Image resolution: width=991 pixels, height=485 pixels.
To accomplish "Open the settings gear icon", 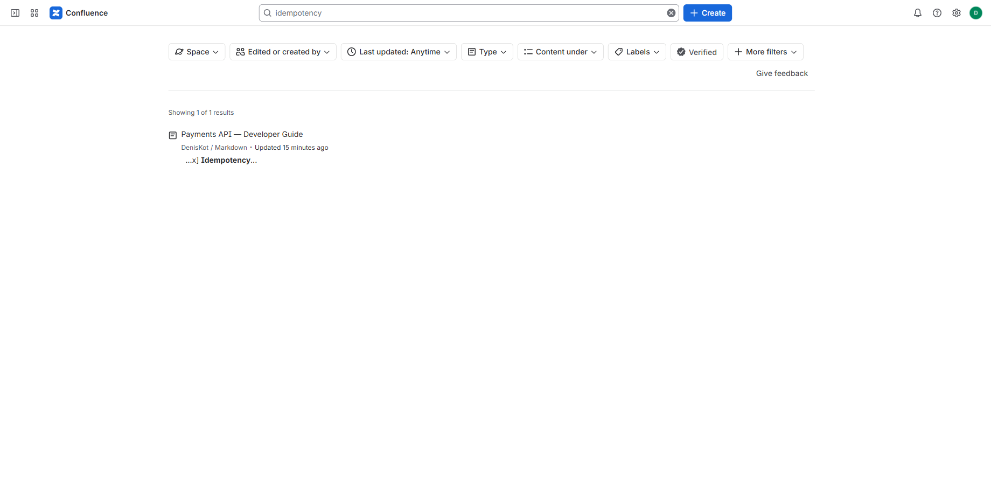I will (x=957, y=13).
